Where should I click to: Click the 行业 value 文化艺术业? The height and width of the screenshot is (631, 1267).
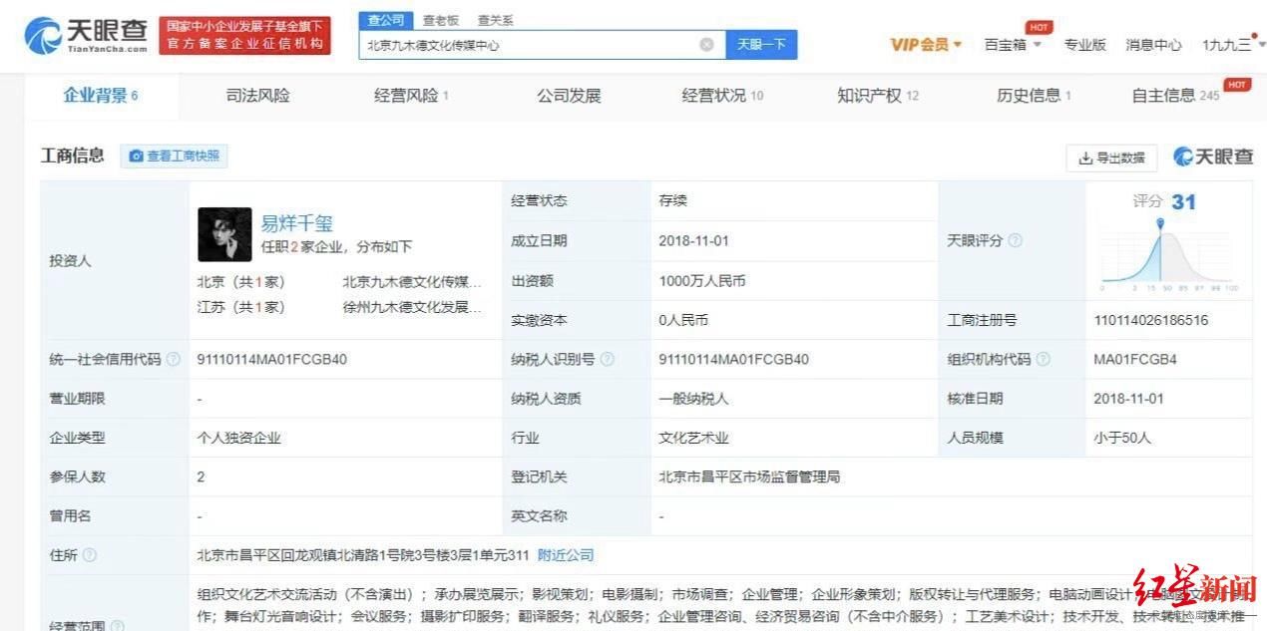[x=693, y=438]
